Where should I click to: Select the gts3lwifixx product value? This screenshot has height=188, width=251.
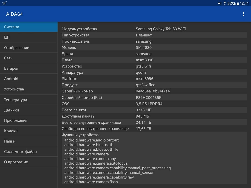point(145,85)
